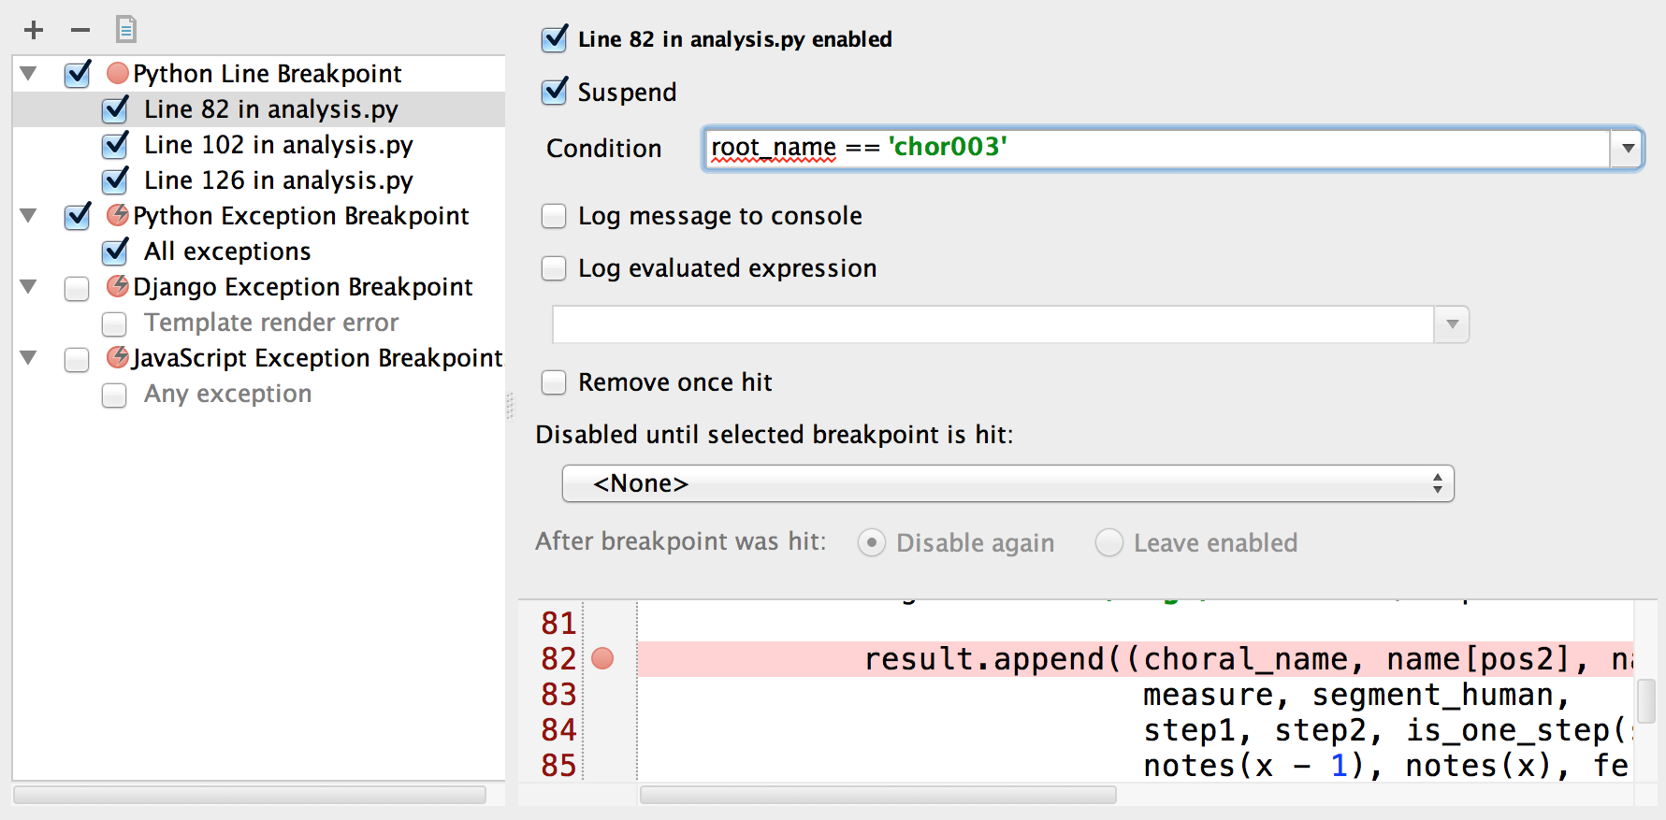Check the Any exception checkbox
The height and width of the screenshot is (820, 1666).
tap(114, 395)
